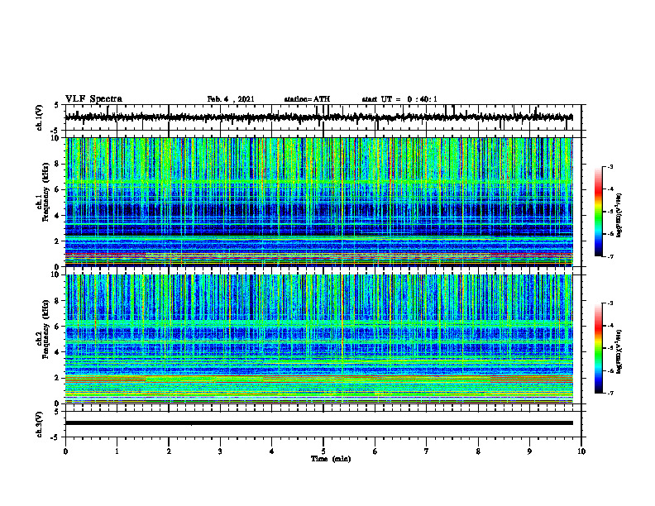Click inside the ch.1 spectrogram panel

318,202
